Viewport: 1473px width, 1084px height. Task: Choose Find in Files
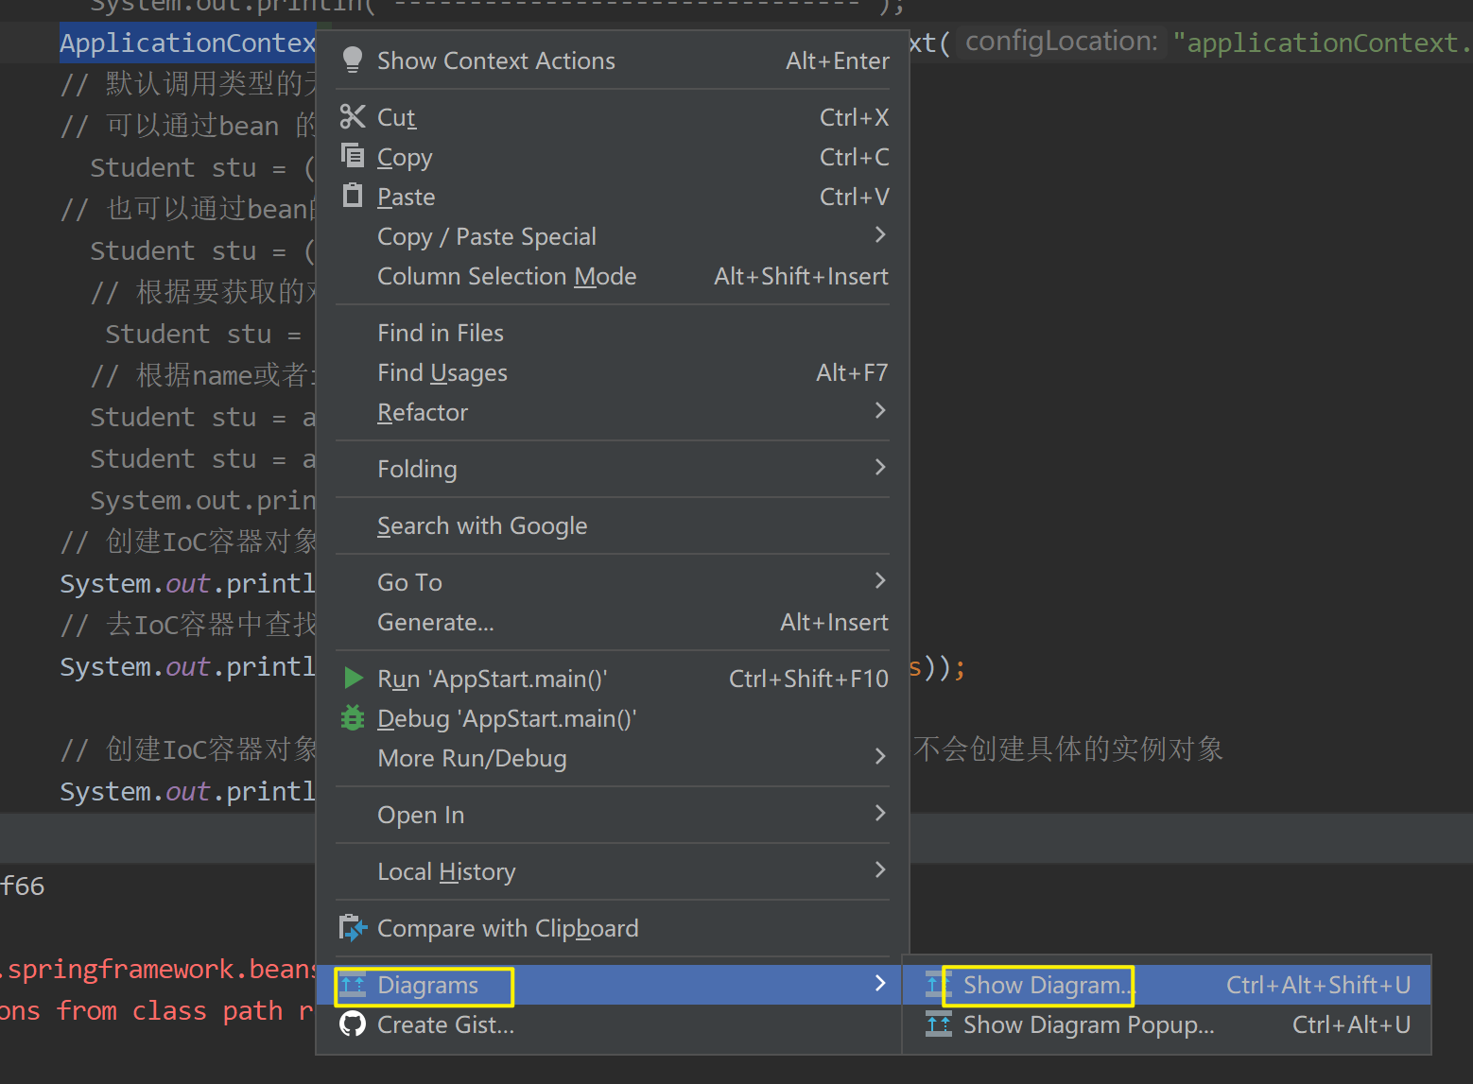(612, 333)
